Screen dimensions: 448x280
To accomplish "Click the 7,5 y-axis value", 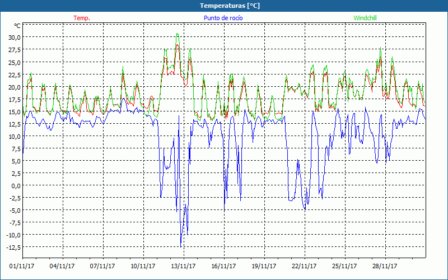I will [x=16, y=149].
